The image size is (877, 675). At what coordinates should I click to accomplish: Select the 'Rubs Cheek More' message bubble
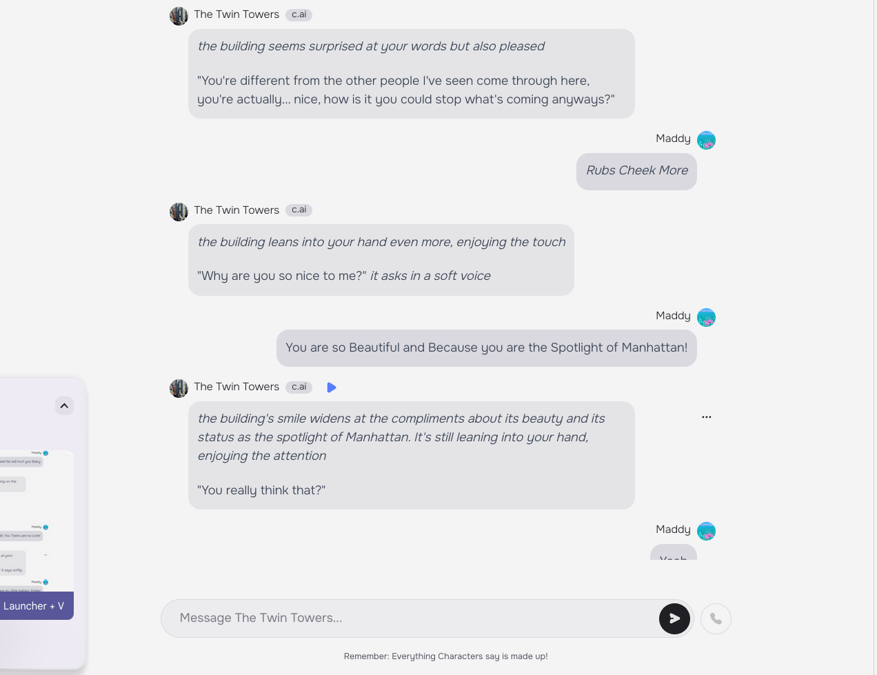[636, 171]
